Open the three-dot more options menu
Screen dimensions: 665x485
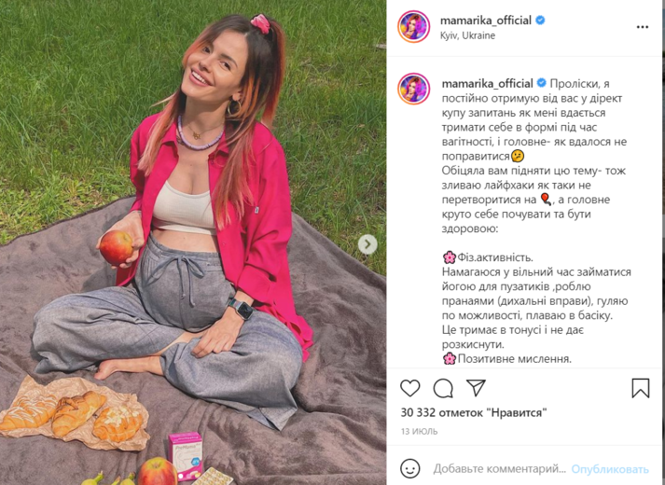pyautogui.click(x=643, y=27)
